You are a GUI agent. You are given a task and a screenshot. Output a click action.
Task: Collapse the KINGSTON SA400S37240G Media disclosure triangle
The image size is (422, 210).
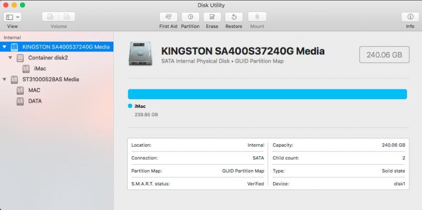pos(4,47)
